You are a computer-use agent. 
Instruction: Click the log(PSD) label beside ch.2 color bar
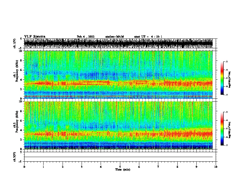pos(230,130)
